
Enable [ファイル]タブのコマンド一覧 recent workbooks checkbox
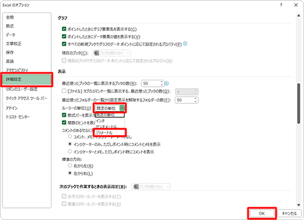coord(64,91)
